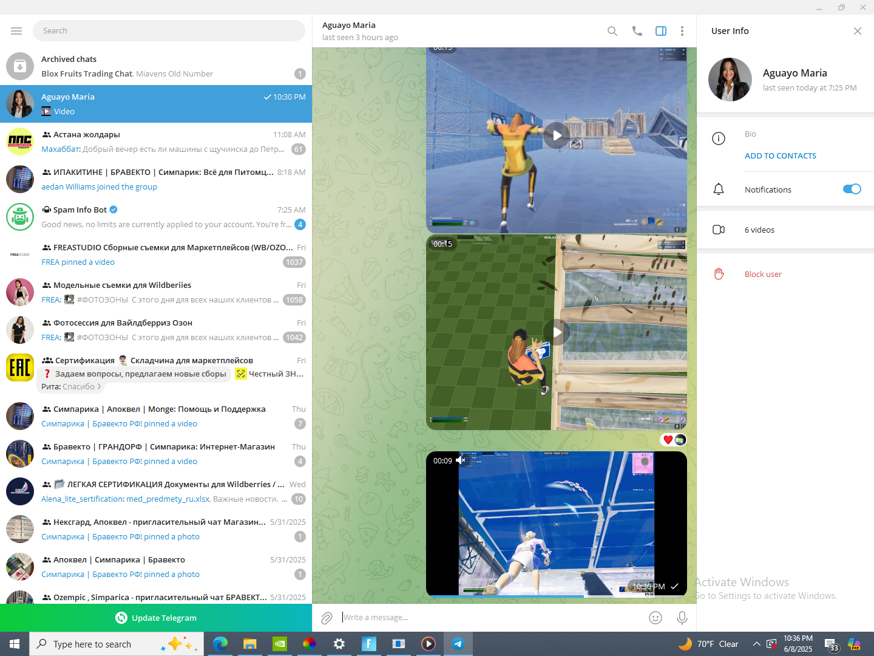Viewport: 874px width, 656px height.
Task: Click Windows taskbar search box
Action: coord(116,644)
